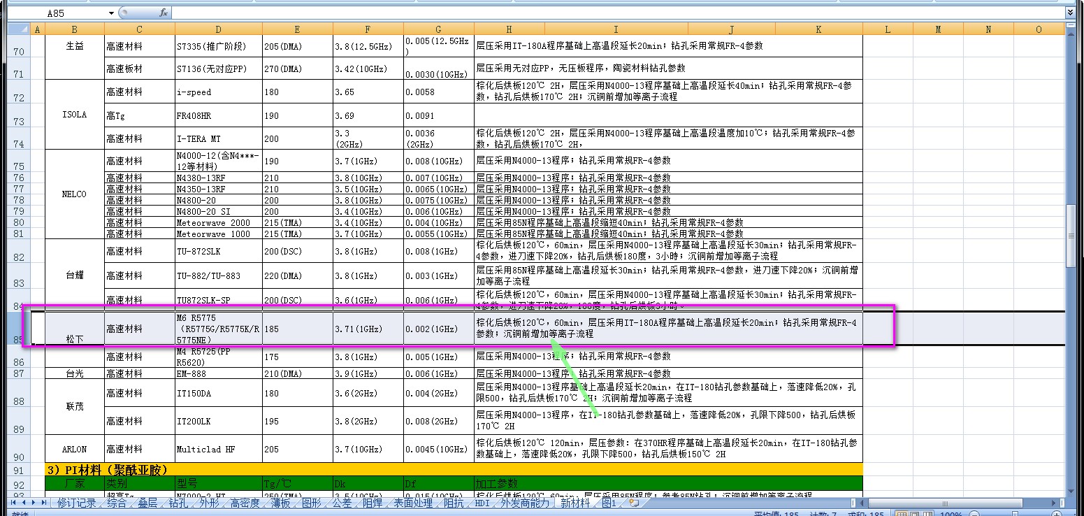Select column B header
This screenshot has height=516, width=1084.
(75, 29)
